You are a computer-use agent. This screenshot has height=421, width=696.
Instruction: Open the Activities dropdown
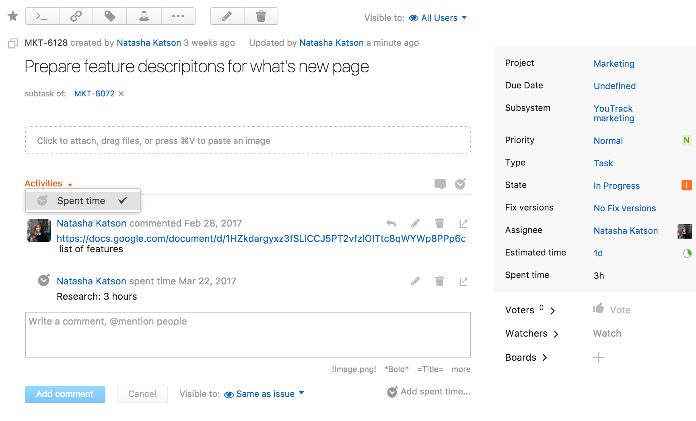[x=48, y=184]
